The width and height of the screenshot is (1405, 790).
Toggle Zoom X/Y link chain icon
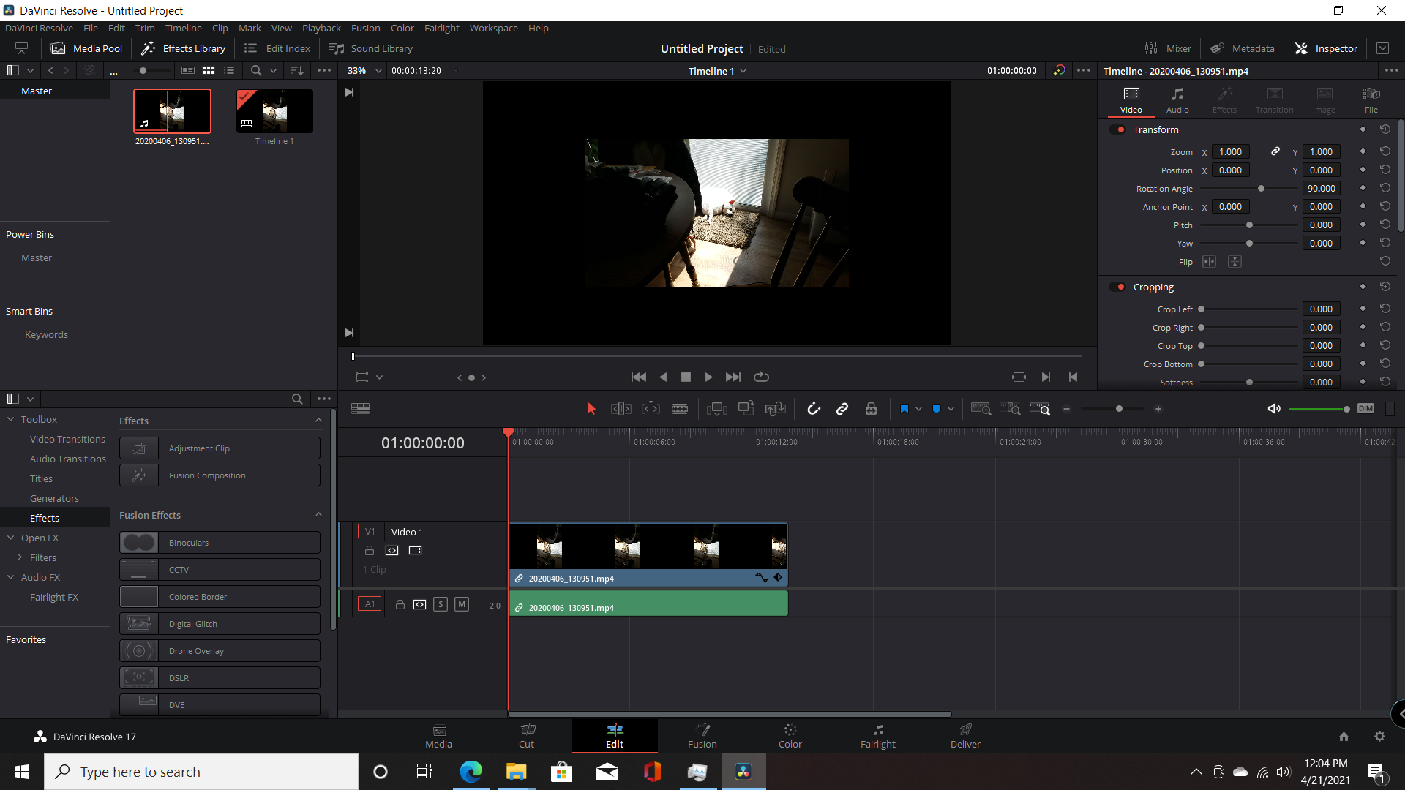click(1275, 151)
